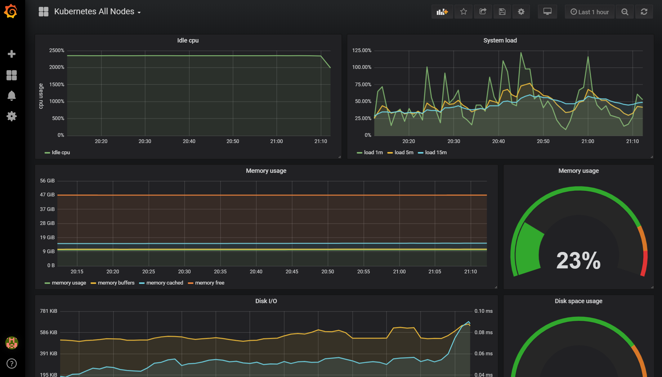Click the cpu usage axis label
Screen dimensions: 662x377
(x=41, y=96)
